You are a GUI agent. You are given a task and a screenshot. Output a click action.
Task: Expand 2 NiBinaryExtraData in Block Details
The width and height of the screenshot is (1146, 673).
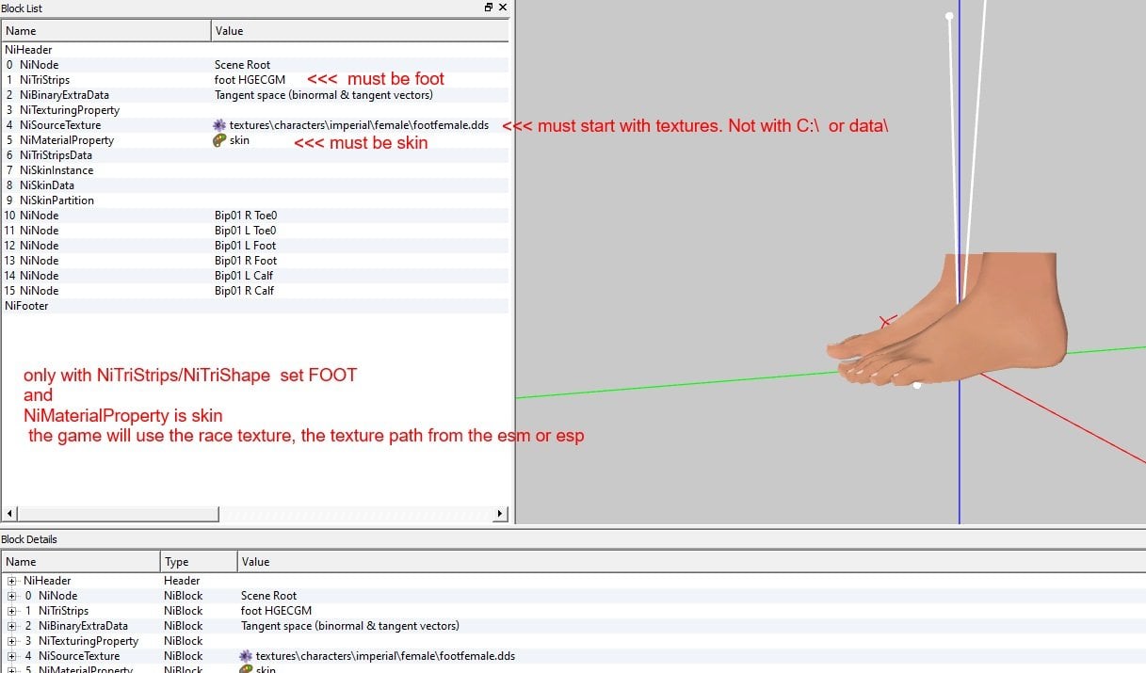tap(12, 626)
